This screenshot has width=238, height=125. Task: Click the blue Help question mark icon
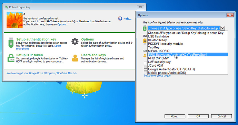coord(120,19)
